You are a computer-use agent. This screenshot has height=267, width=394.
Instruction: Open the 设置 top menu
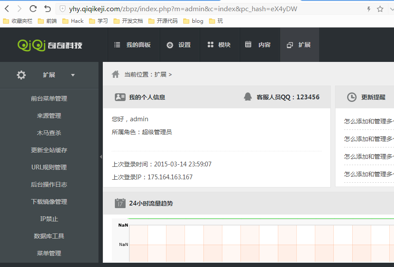tap(179, 45)
